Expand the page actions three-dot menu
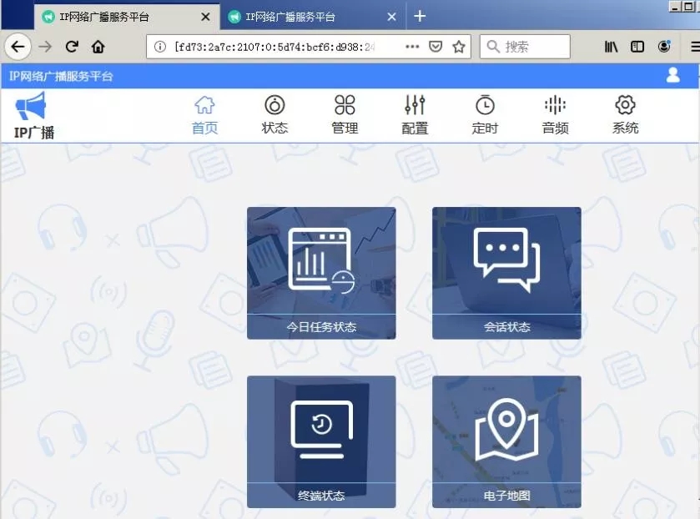Image resolution: width=700 pixels, height=519 pixels. [412, 47]
